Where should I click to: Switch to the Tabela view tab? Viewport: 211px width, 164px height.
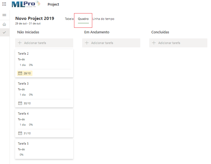[x=69, y=19]
